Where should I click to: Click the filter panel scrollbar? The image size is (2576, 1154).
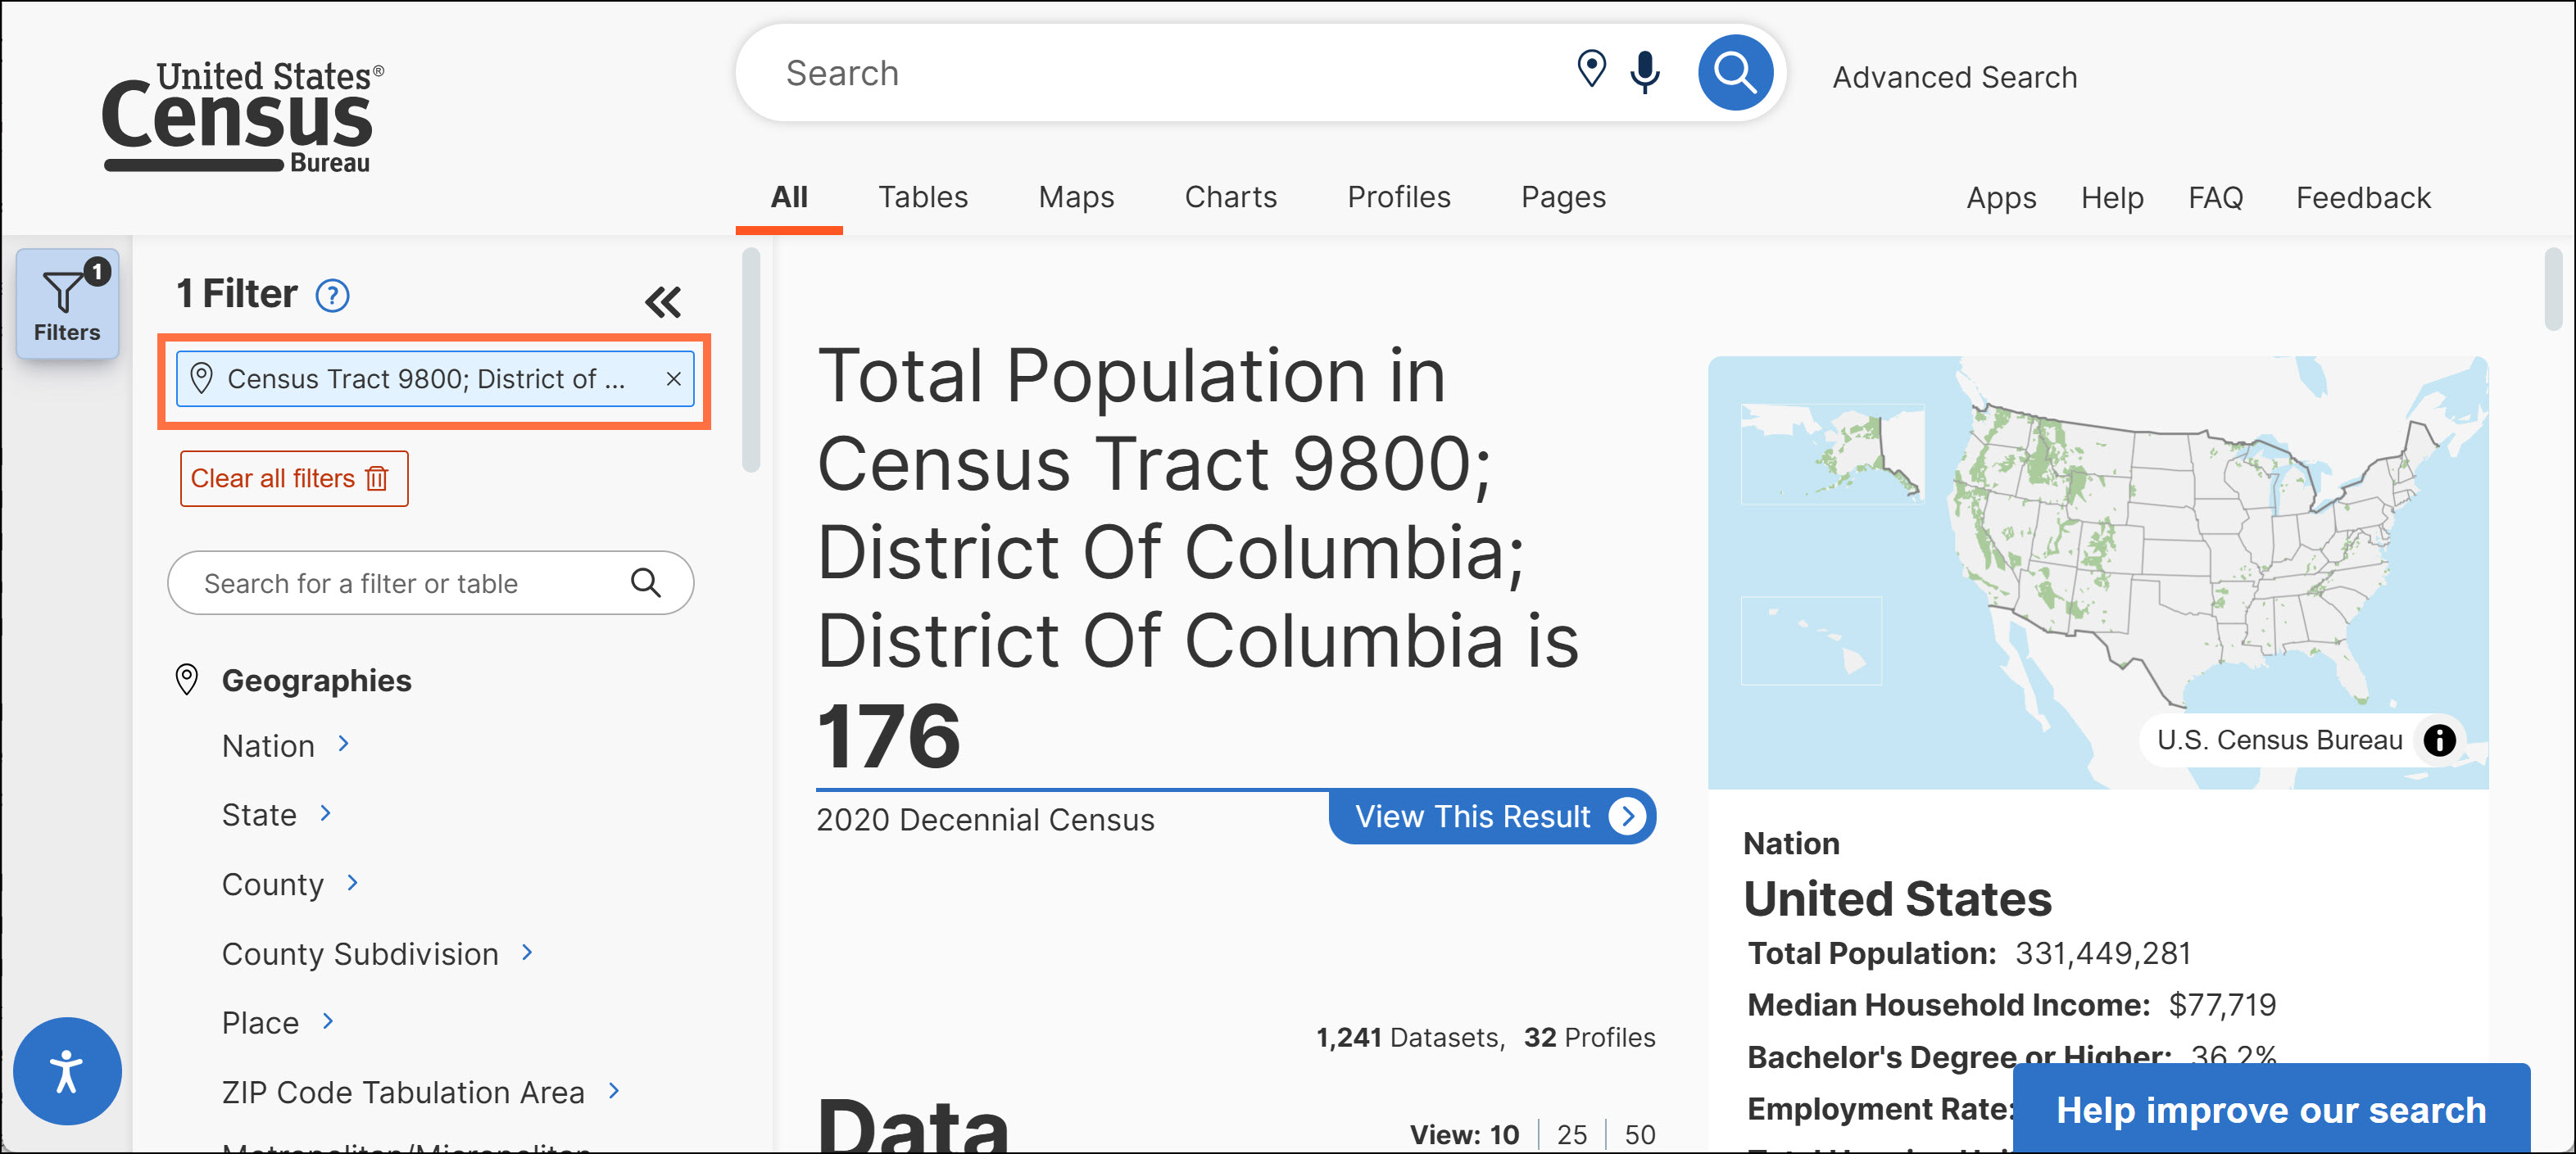click(x=751, y=360)
